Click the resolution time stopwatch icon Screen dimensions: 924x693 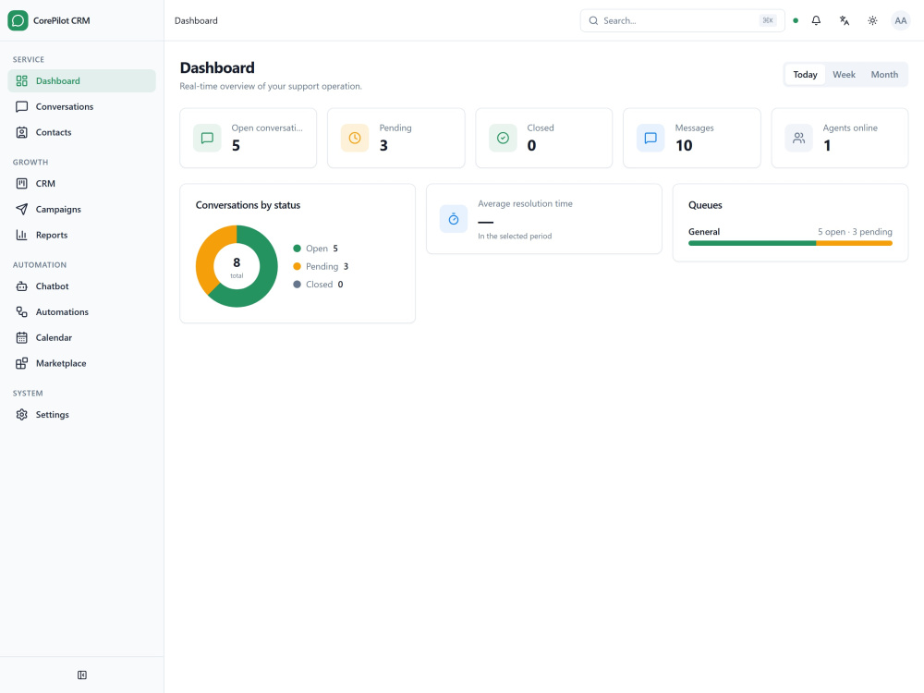(x=454, y=219)
